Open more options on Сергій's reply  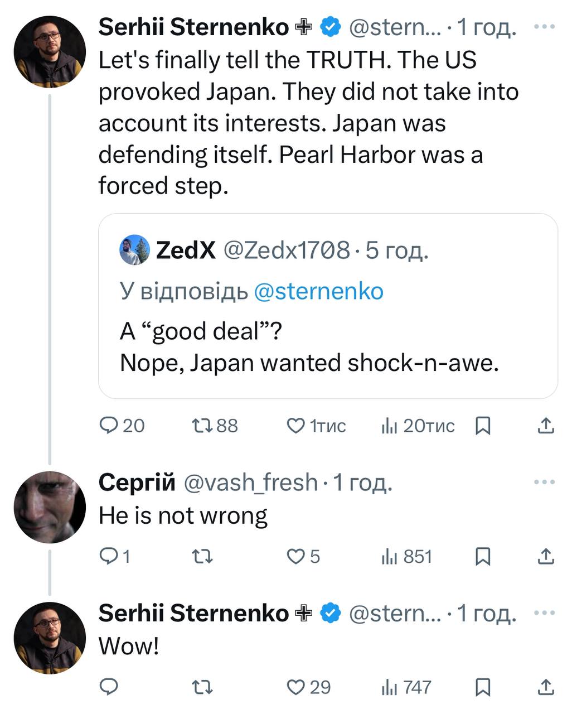(x=544, y=483)
